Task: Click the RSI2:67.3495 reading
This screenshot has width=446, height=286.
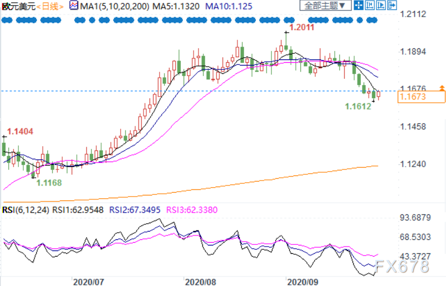Action: [x=135, y=210]
